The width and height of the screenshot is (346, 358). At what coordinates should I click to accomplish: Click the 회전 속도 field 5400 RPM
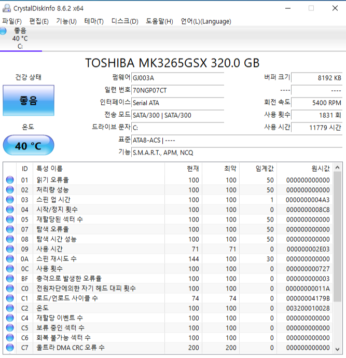click(317, 103)
